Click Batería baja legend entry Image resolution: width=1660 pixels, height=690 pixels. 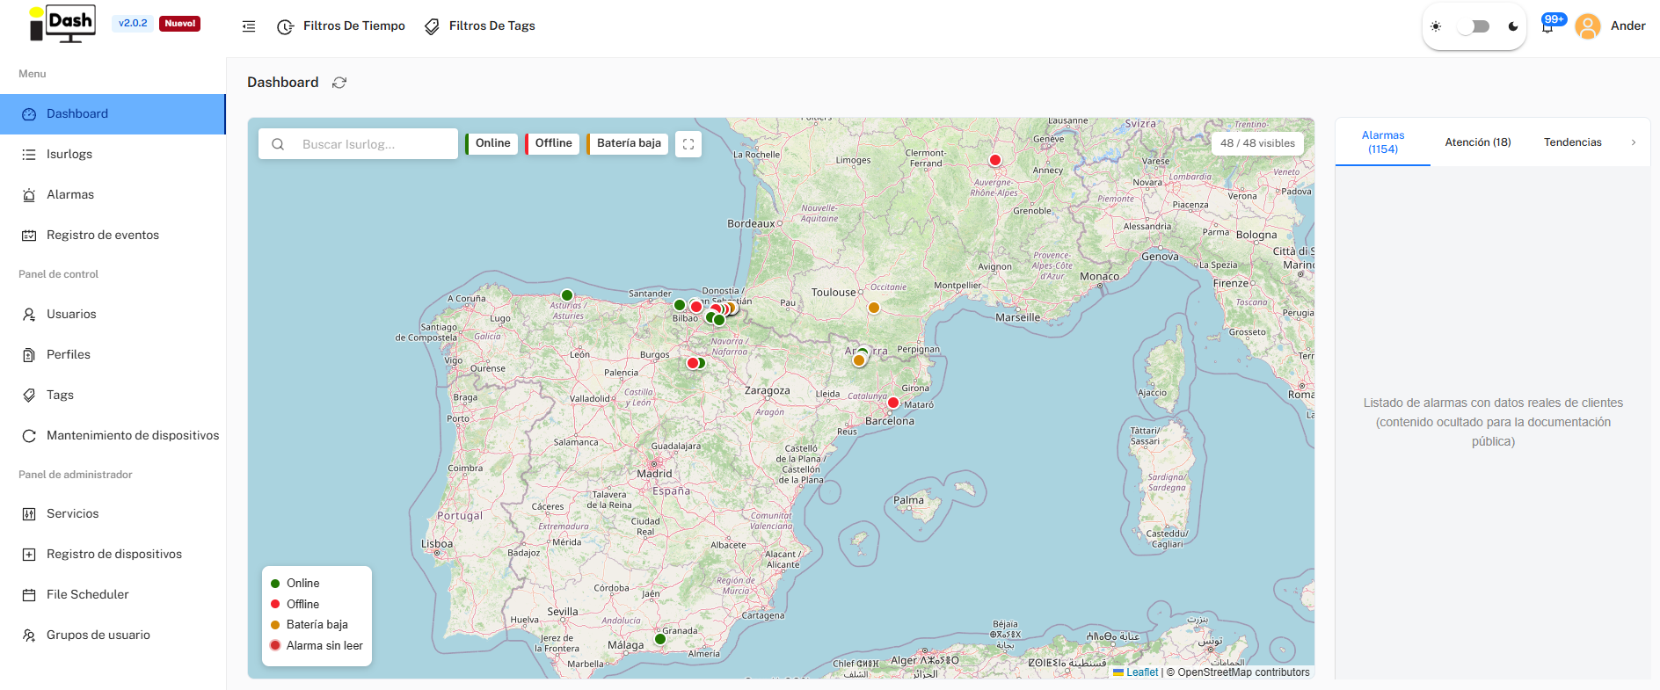point(309,625)
